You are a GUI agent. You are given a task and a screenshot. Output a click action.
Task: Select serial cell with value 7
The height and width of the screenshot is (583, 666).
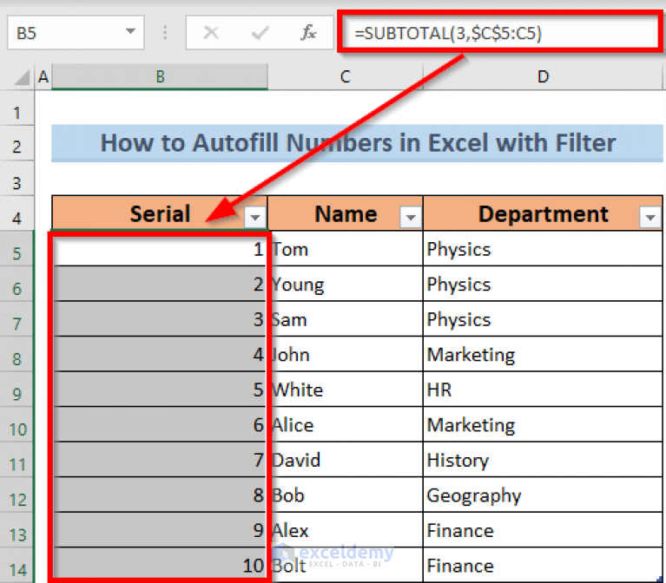160,460
